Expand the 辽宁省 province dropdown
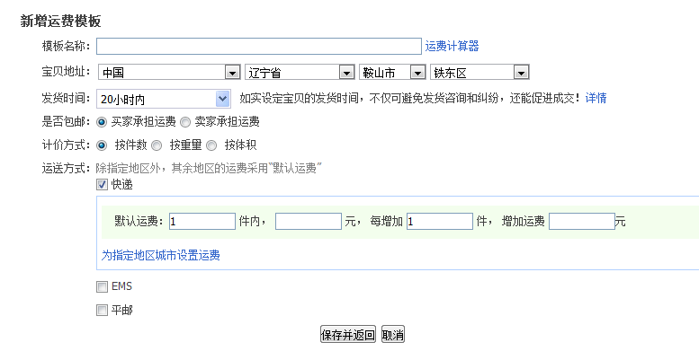This screenshot has height=360, width=699. pyautogui.click(x=300, y=72)
